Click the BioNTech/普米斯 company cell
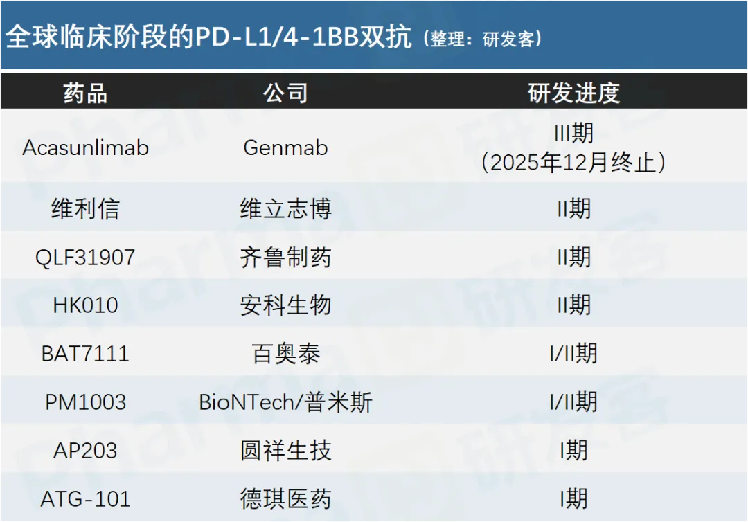 point(285,402)
